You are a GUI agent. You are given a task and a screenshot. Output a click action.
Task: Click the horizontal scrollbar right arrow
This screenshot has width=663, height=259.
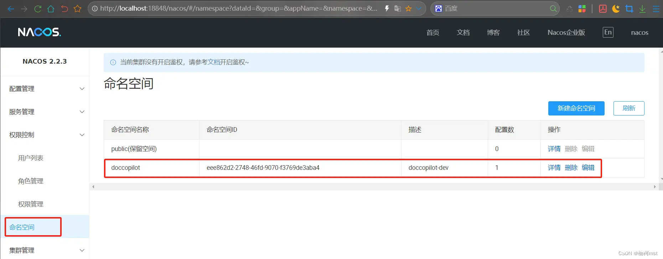[x=654, y=187]
